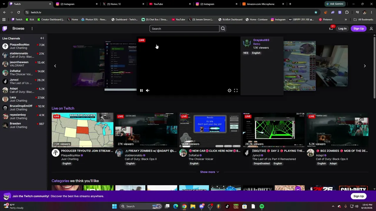Screen dimensions: 376x211
Task: Unmute the featured stream volume
Action: 148,91
